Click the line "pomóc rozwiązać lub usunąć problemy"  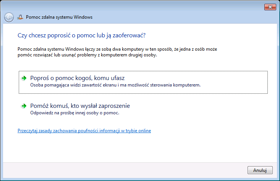(x=87, y=55)
